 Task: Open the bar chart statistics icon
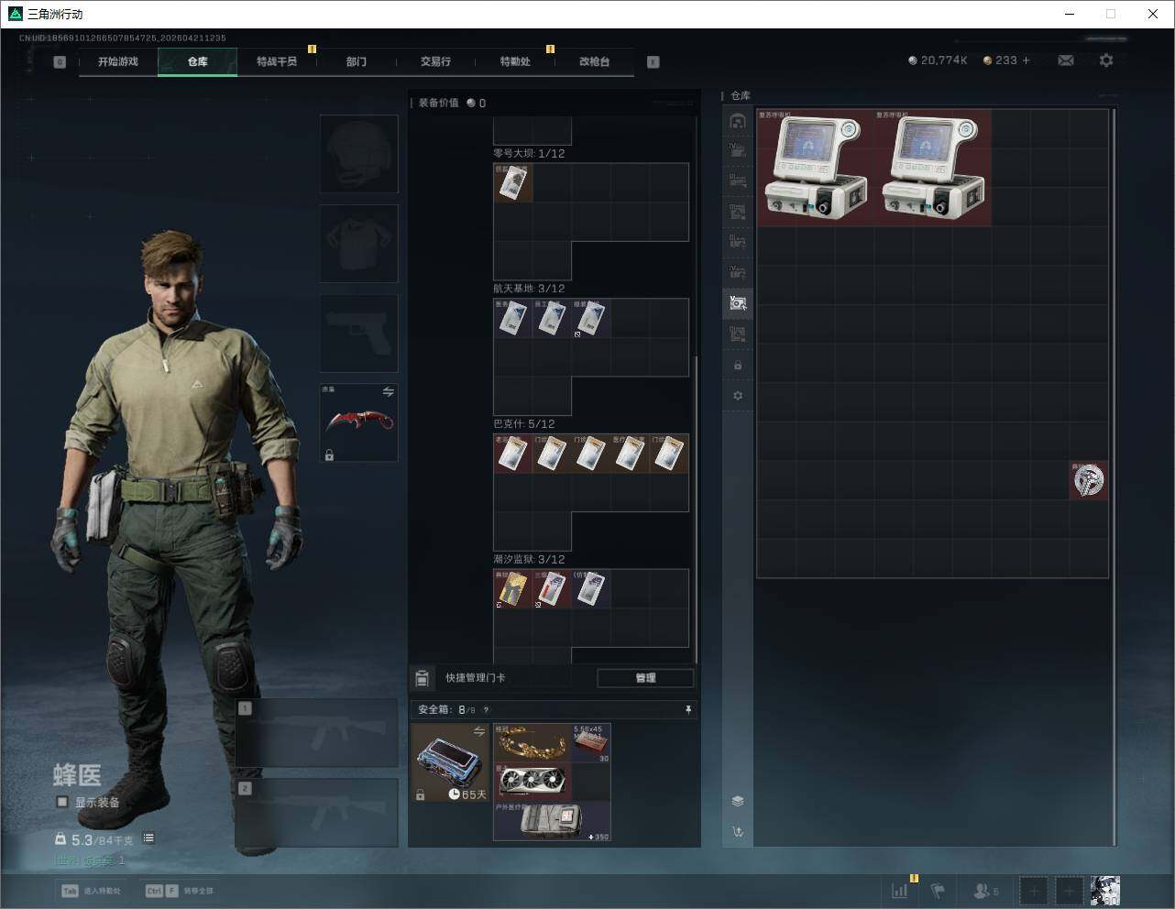(900, 891)
